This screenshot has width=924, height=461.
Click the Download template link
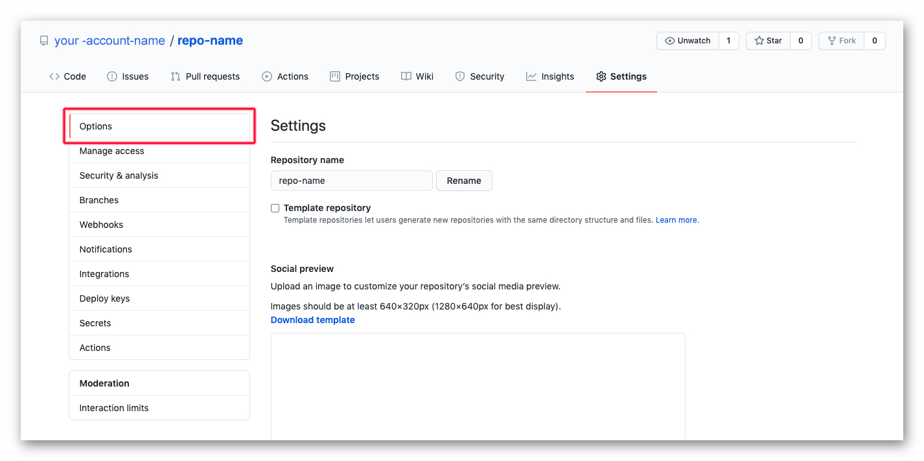pyautogui.click(x=313, y=320)
